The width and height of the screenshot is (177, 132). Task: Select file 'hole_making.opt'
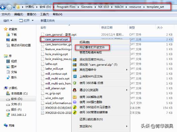(x=55, y=54)
